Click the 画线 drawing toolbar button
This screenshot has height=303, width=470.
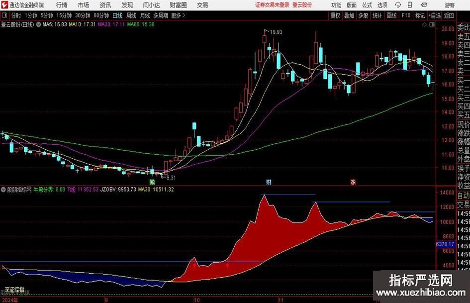click(392, 15)
